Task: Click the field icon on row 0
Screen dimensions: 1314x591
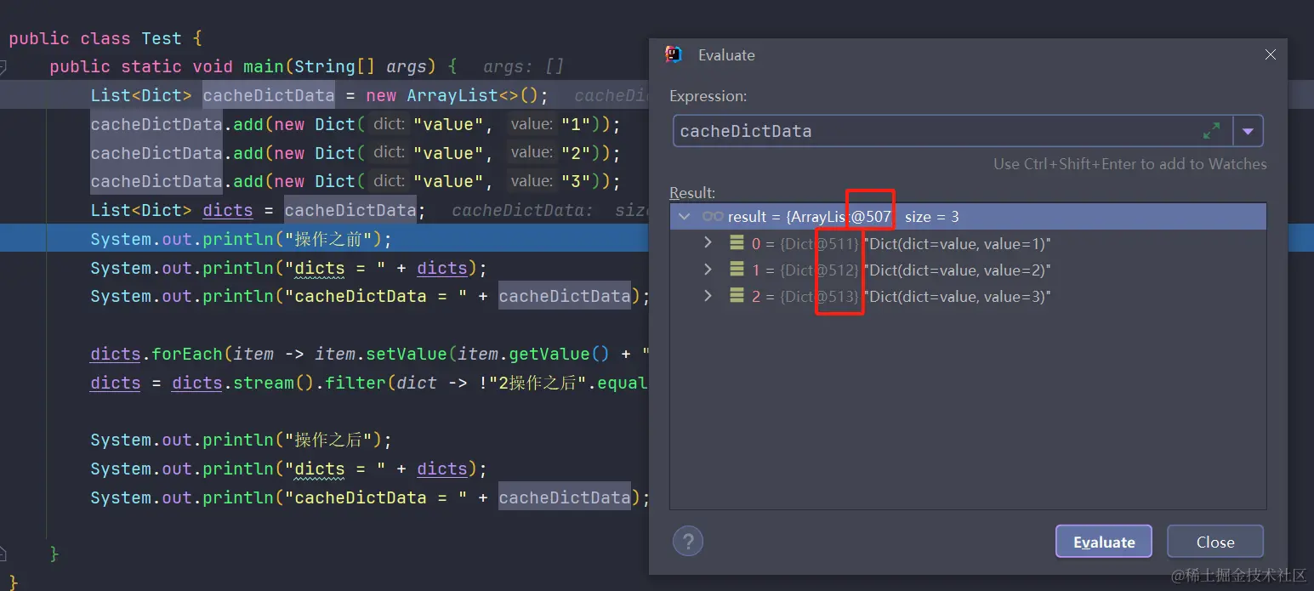Action: point(737,244)
